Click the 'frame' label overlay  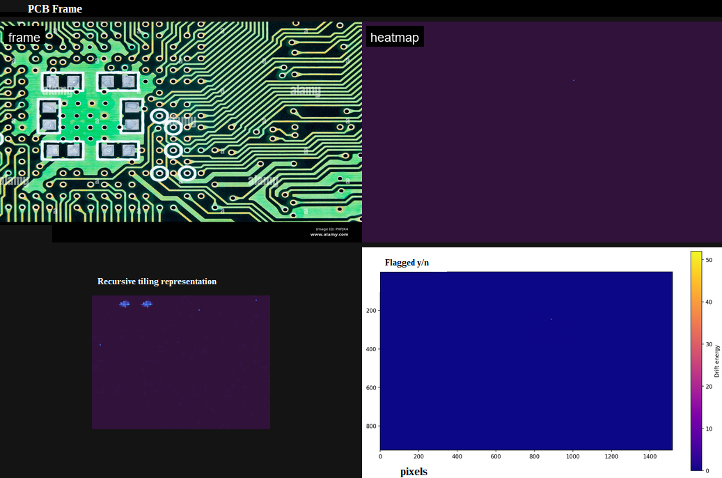click(24, 37)
